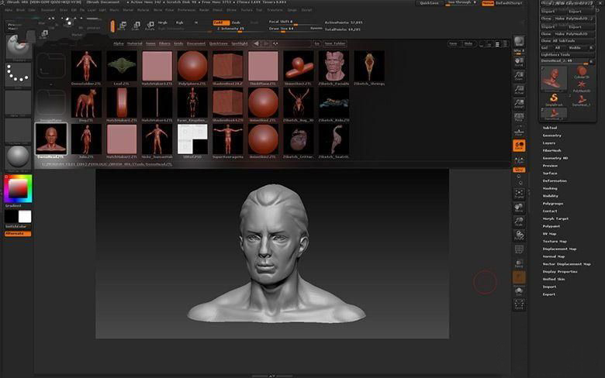Click the Move view icon
The height and width of the screenshot is (378, 605).
(519, 208)
